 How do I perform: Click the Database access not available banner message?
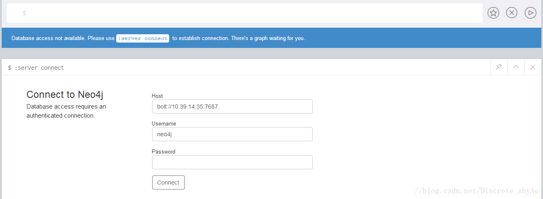[158, 38]
